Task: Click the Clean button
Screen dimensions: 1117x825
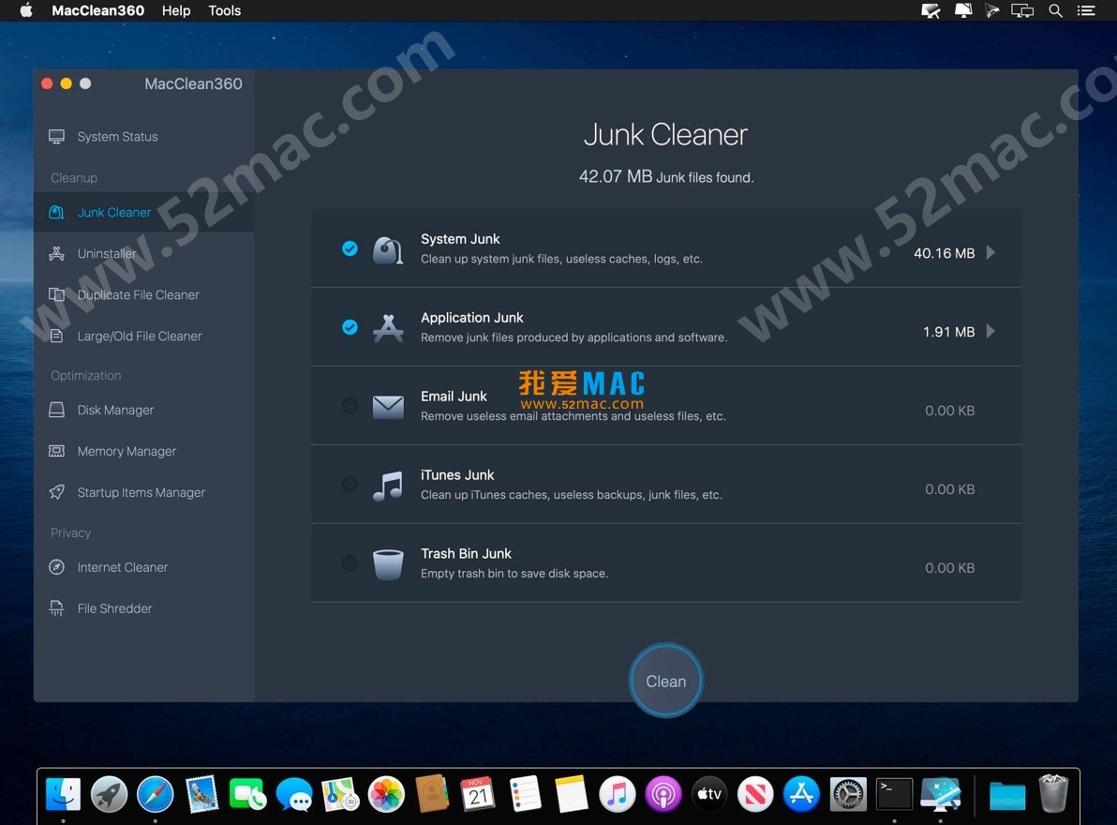Action: tap(666, 681)
